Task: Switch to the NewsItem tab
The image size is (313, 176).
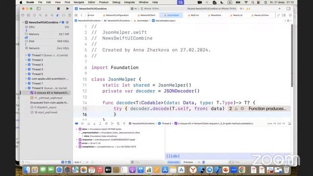Action: click(x=215, y=15)
